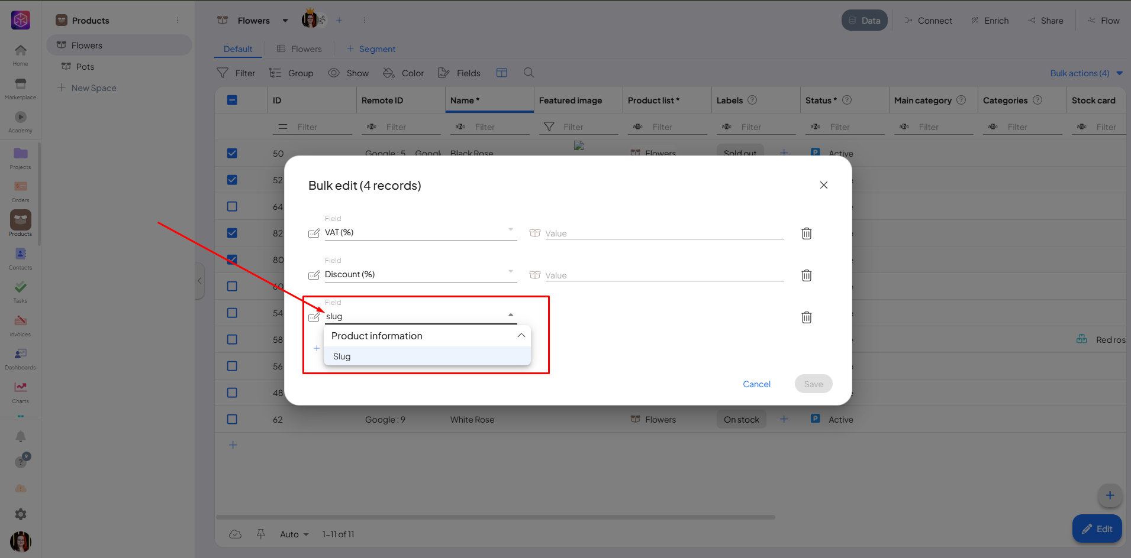
Task: Collapse the Product information group
Action: click(x=521, y=336)
